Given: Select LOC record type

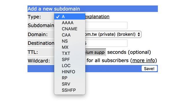Looking at the screenshot, I should coord(70,66).
